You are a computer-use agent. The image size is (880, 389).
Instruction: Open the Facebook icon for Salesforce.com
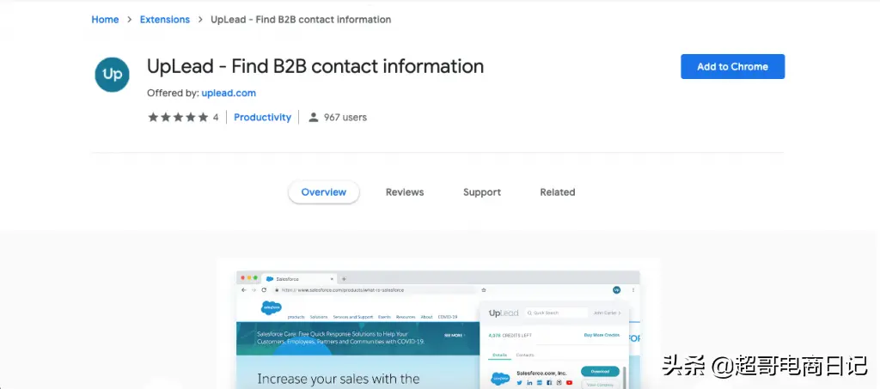[549, 383]
